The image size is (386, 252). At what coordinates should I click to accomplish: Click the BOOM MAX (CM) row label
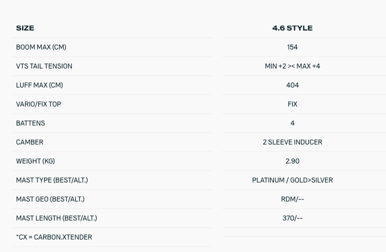pos(41,47)
